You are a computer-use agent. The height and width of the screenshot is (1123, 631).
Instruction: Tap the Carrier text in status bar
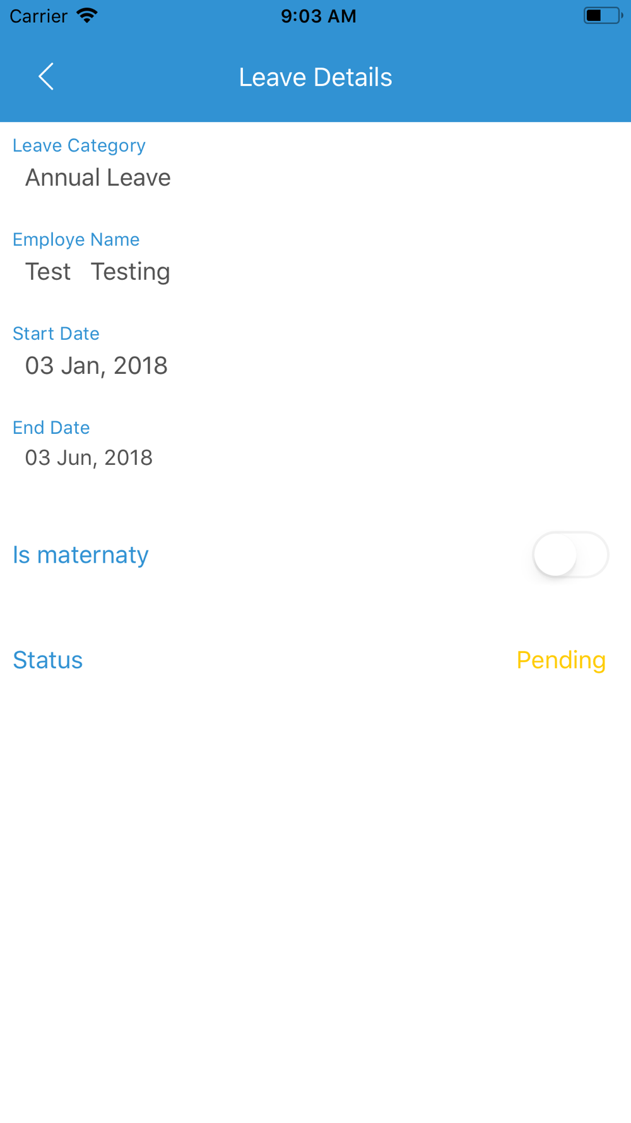[x=38, y=16]
